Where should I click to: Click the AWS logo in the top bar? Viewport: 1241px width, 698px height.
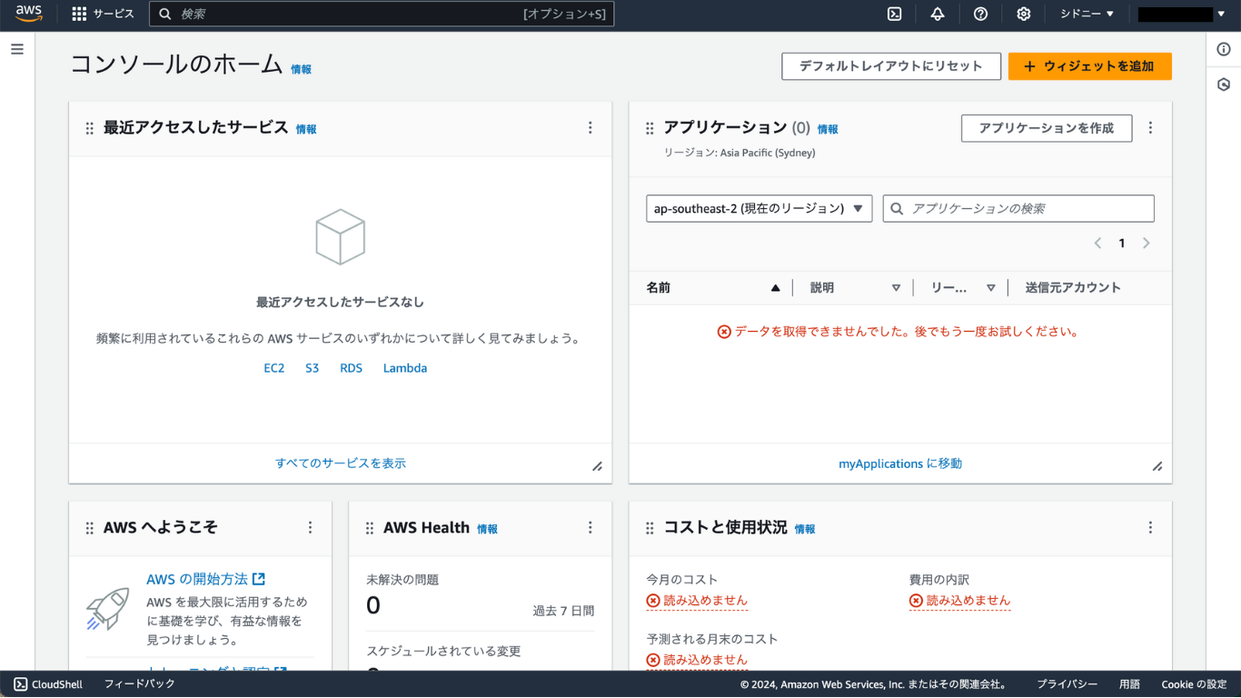28,14
